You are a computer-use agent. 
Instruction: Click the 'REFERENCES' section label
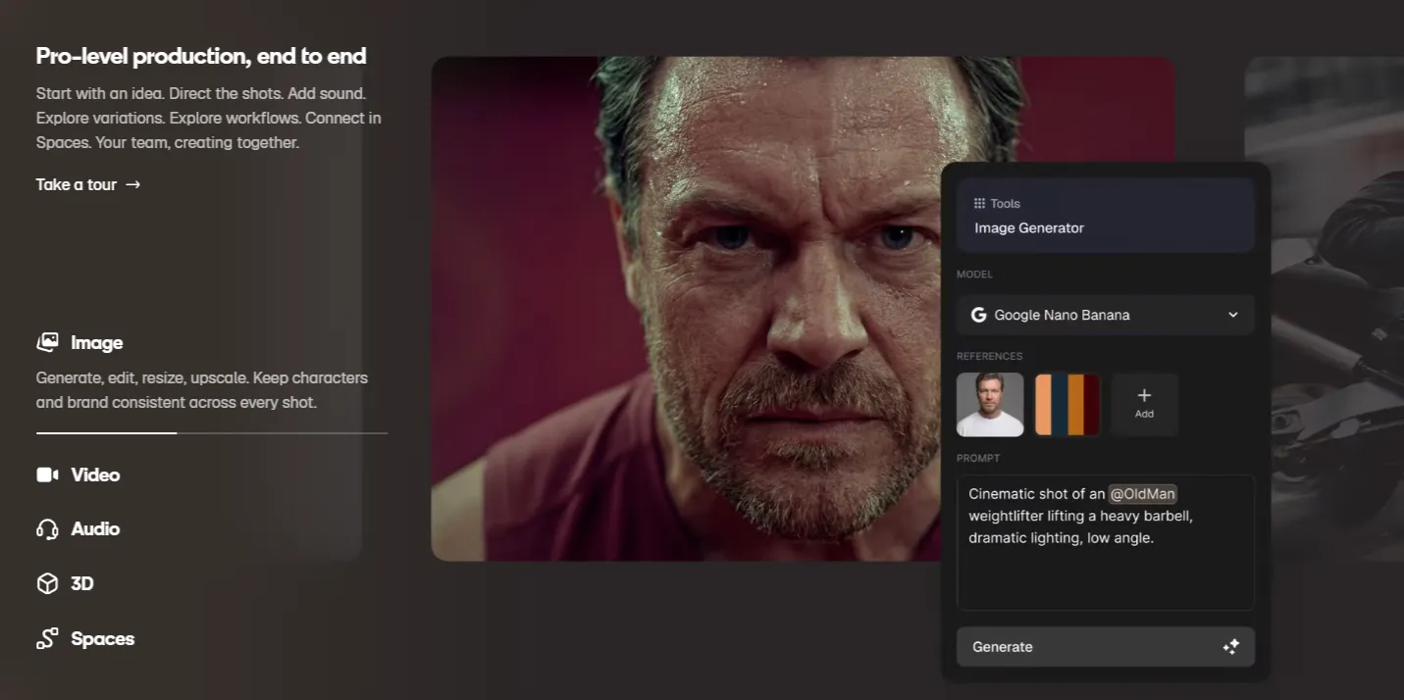coord(989,356)
